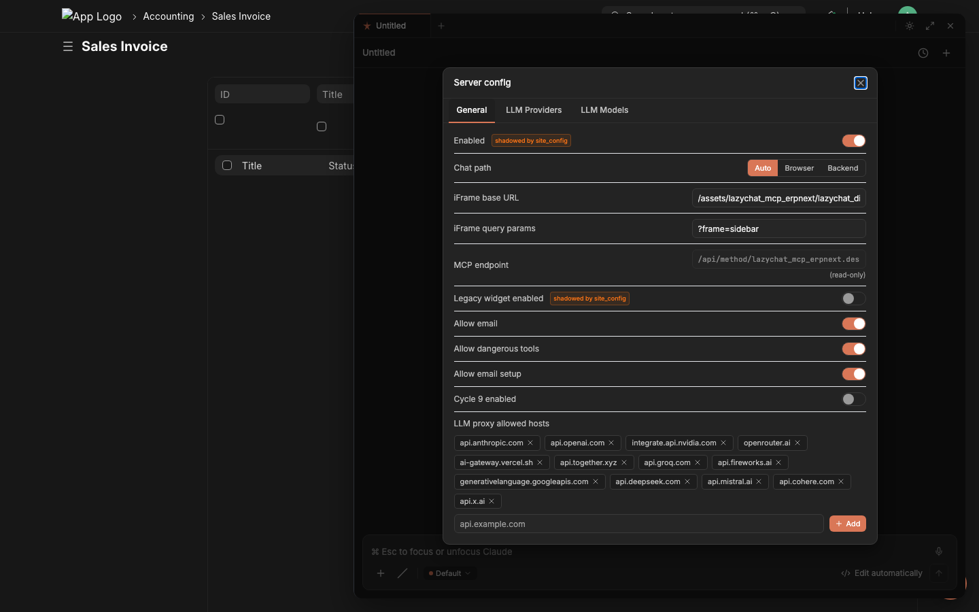Remove openrouter.ai host chip
This screenshot has width=979, height=612.
point(797,443)
